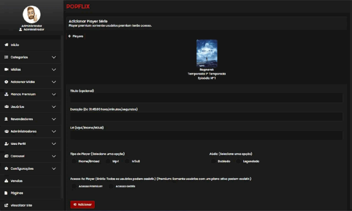Image resolution: width=352 pixels, height=211 pixels.
Task: Click the Início home icon
Action: (x=6, y=45)
